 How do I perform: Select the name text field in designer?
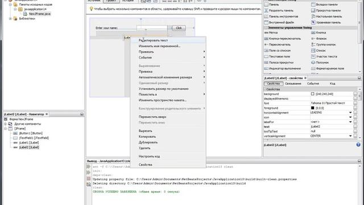(152, 28)
